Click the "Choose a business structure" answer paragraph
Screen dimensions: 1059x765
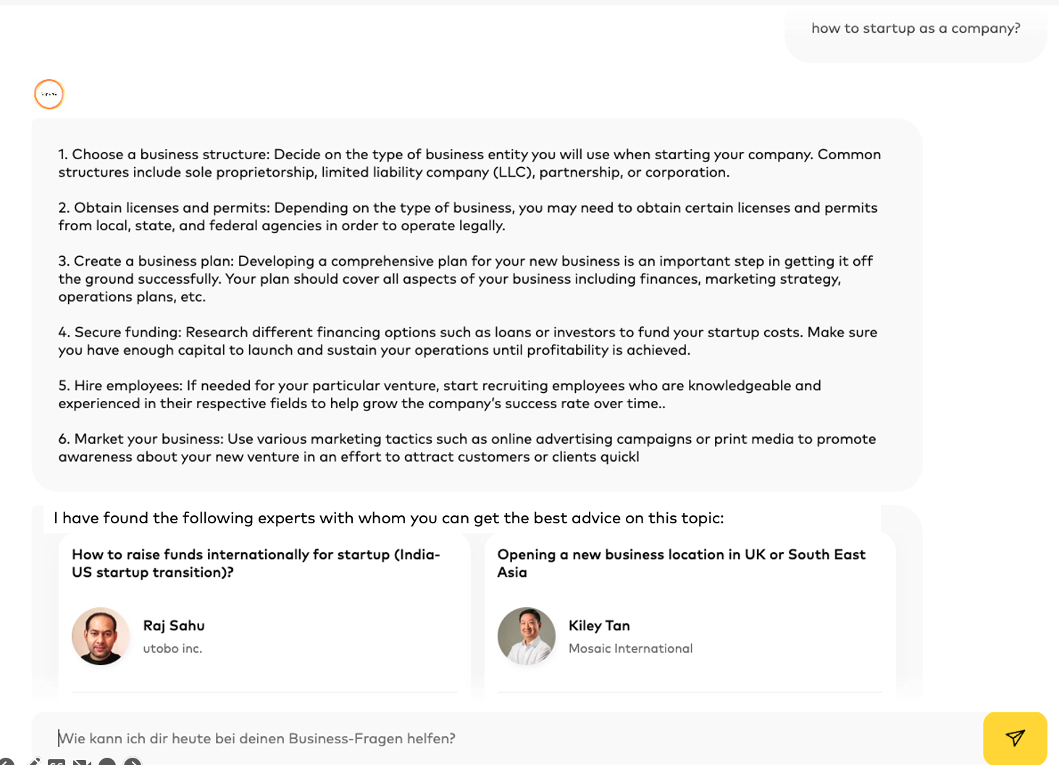point(469,163)
